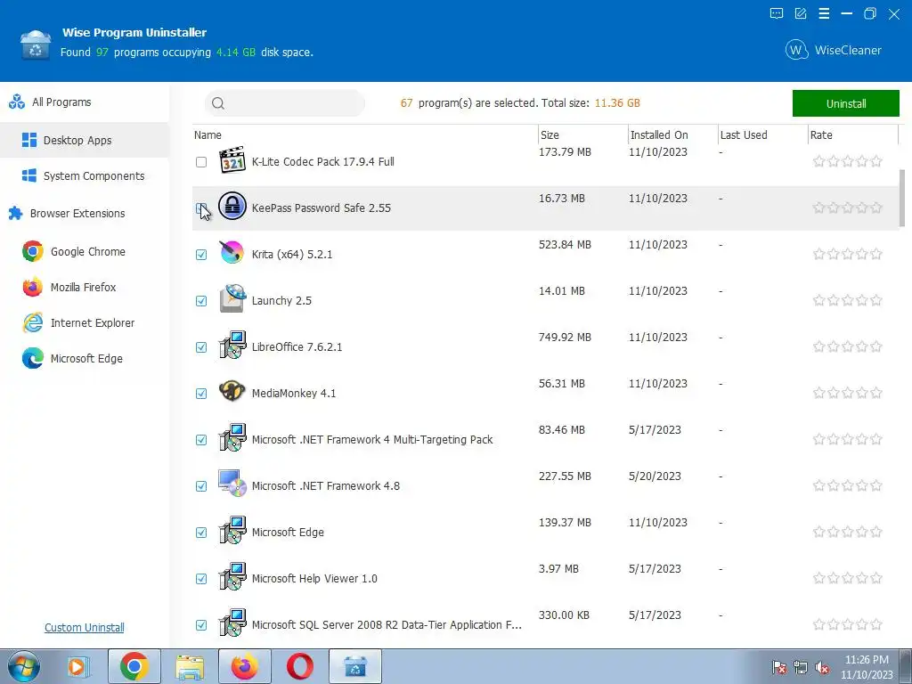Click the search magnifier icon
This screenshot has height=684, width=912.
click(x=218, y=103)
